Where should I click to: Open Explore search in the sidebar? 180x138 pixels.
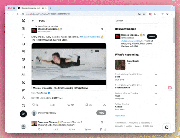(x=23, y=36)
